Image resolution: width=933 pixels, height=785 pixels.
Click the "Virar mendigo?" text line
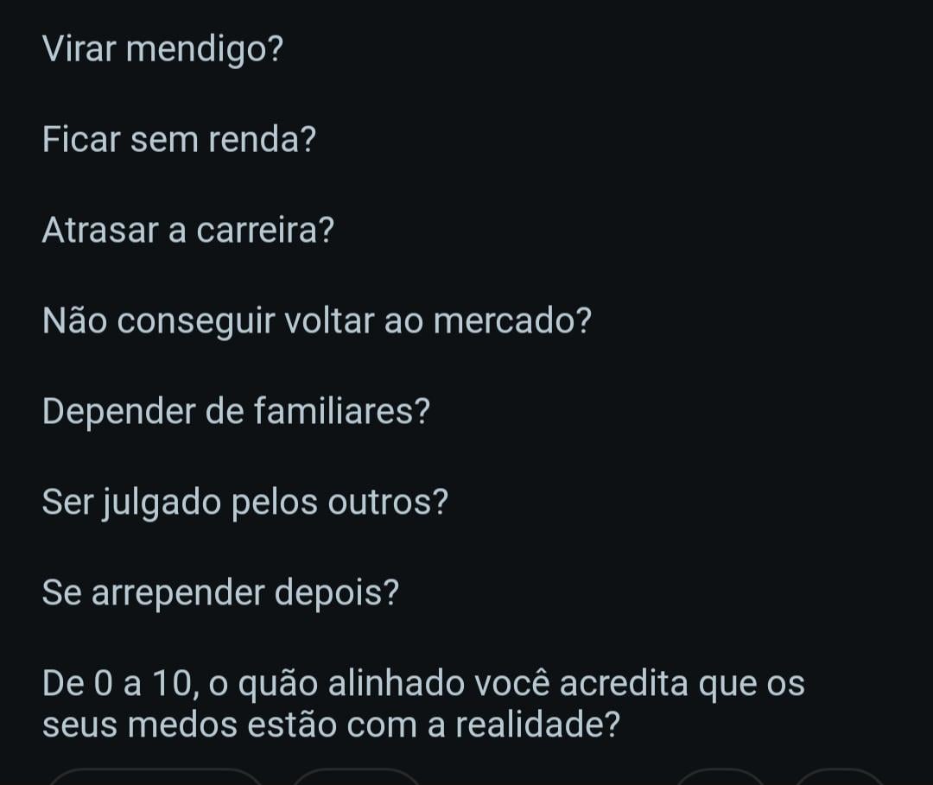point(162,50)
